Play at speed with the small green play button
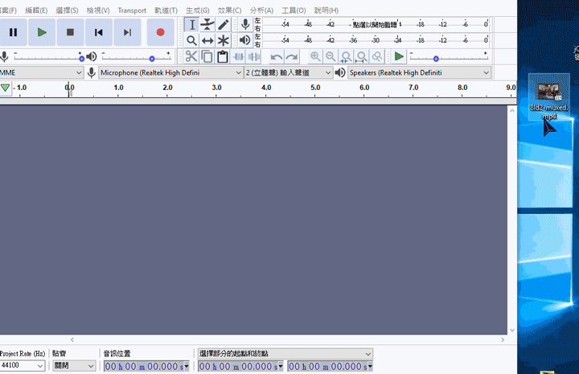 pos(399,56)
